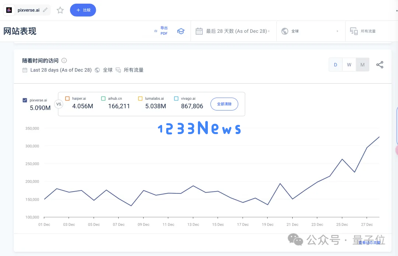This screenshot has width=398, height=256.
Task: Click the 13 Dec axis label
Action: click(193, 225)
